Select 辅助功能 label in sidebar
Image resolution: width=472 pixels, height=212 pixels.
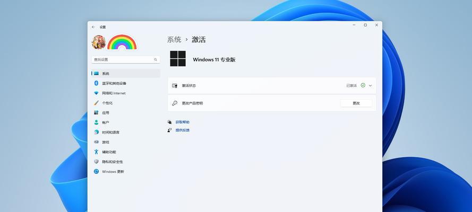109,152
